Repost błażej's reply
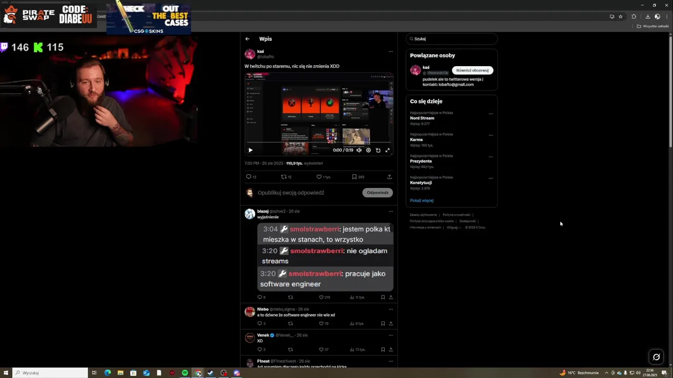 coord(290,297)
